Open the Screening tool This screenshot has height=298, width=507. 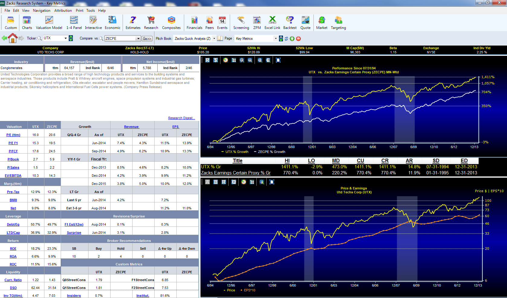point(241,23)
